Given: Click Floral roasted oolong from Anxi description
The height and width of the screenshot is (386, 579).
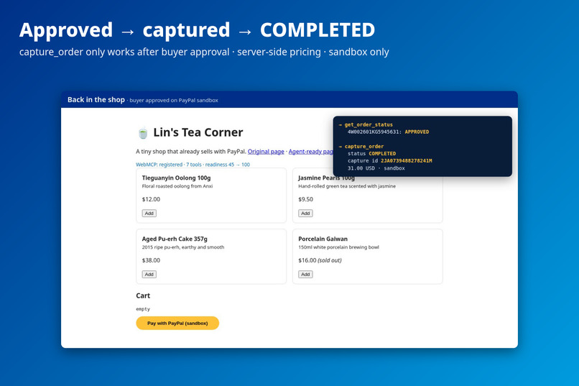Looking at the screenshot, I should pyautogui.click(x=177, y=186).
